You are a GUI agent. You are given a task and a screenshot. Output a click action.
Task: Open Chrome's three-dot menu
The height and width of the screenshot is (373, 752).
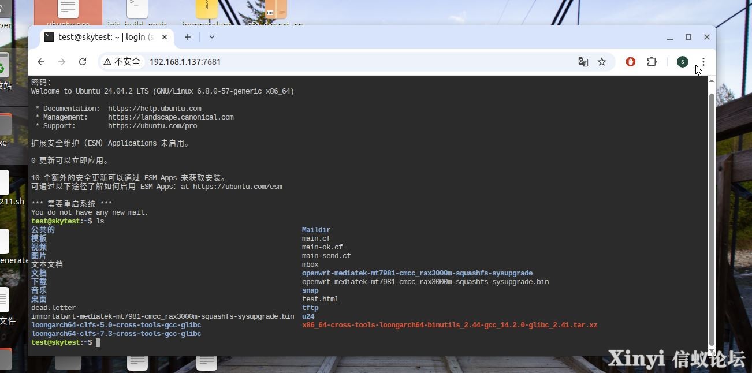[703, 62]
